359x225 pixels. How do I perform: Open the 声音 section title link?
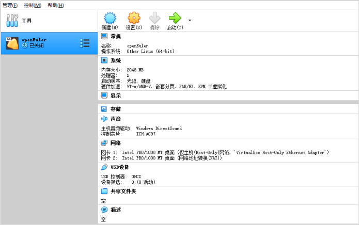tap(116, 119)
